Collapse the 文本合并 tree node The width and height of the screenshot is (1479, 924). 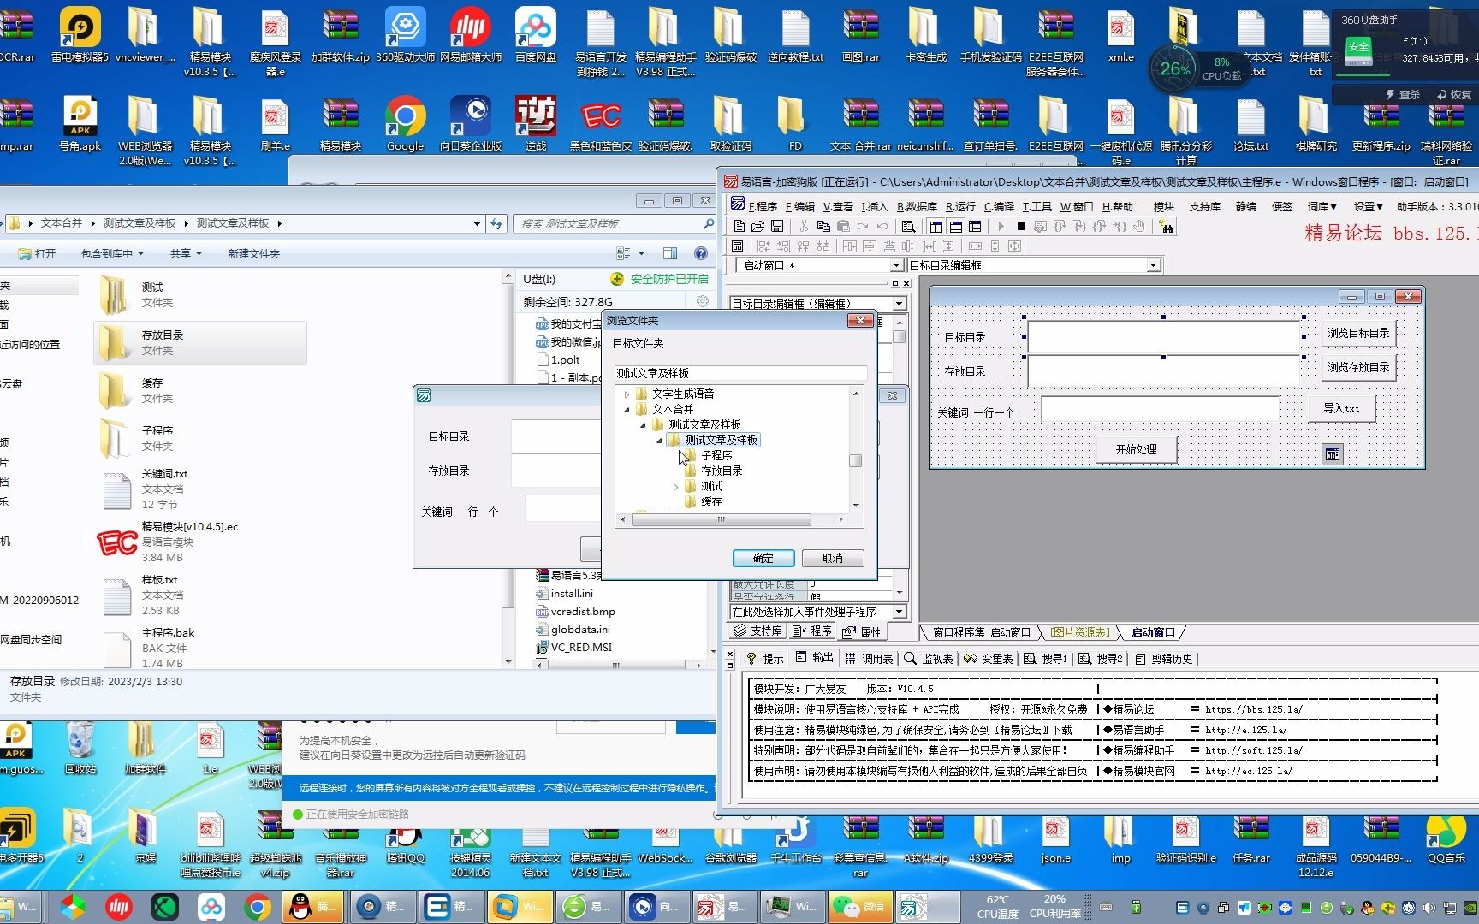tap(627, 410)
